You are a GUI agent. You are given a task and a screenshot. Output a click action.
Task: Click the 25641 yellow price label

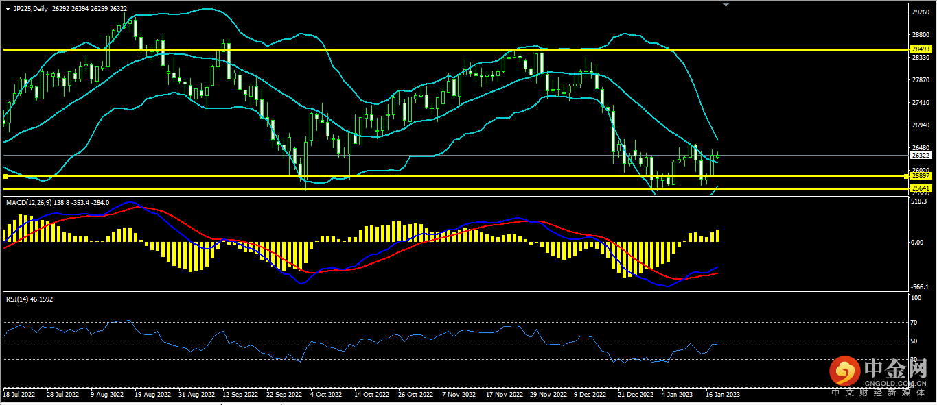pos(920,188)
